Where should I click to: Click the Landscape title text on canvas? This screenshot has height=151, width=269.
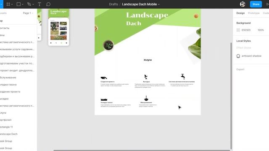tap(147, 15)
